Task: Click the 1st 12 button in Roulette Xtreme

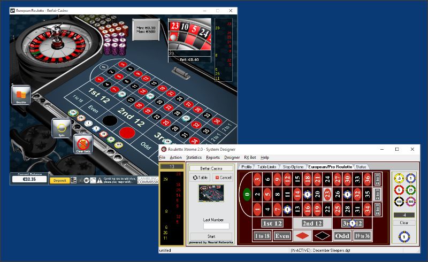Action: click(272, 224)
